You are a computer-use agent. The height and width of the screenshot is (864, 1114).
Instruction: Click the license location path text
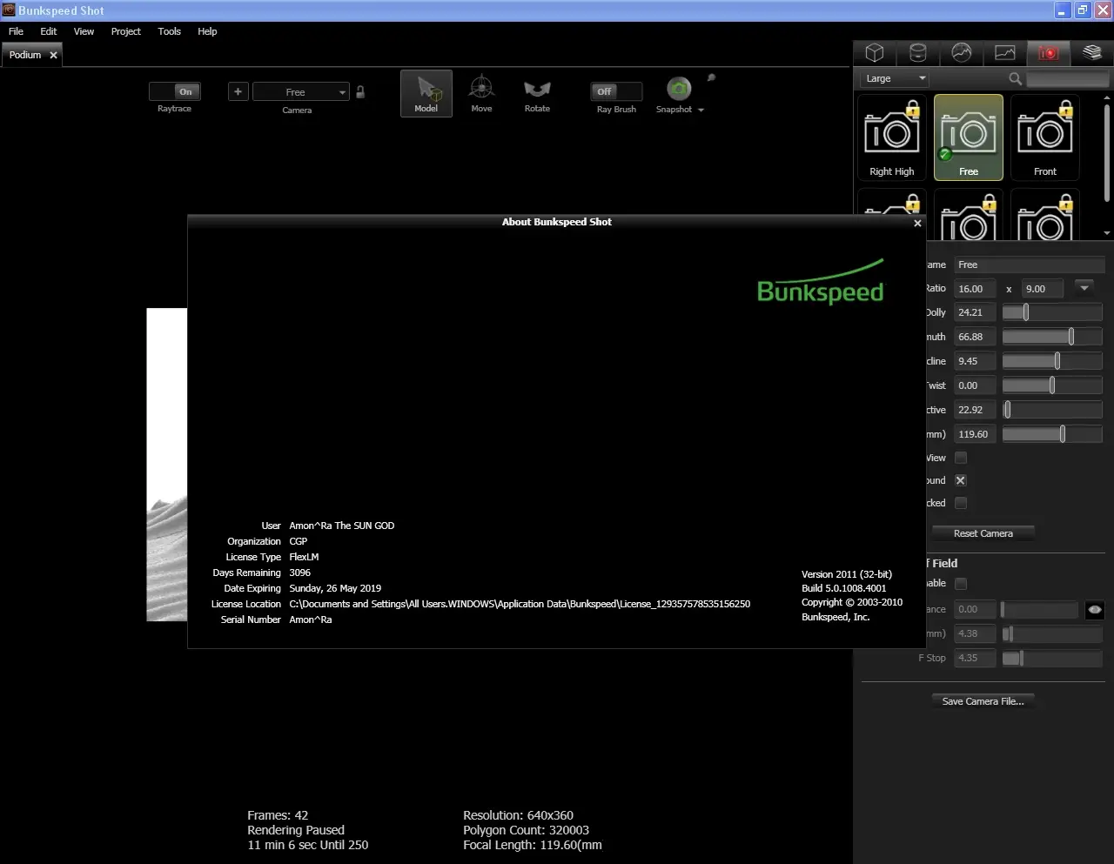pos(520,604)
